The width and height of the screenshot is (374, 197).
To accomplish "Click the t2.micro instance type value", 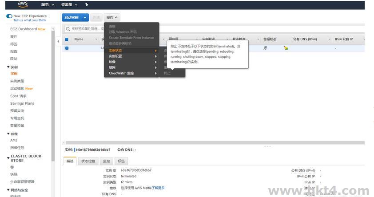I will [127, 182].
